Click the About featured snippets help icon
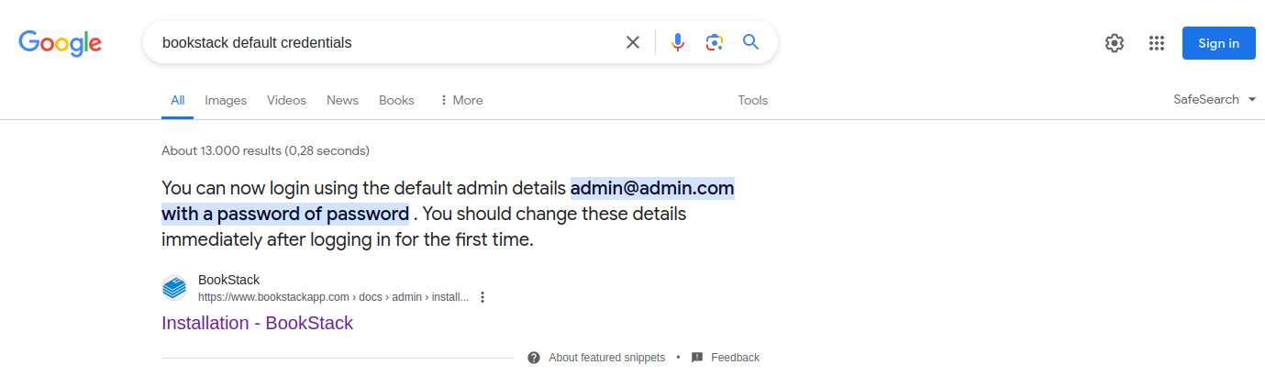Viewport: 1265px width, 376px height. [534, 358]
